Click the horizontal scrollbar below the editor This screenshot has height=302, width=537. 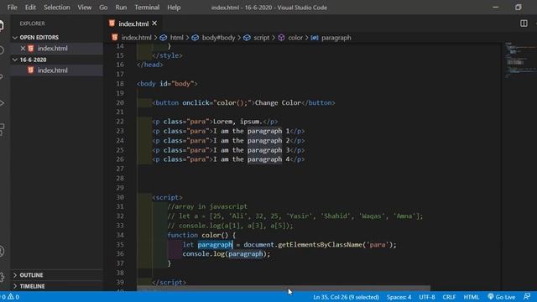pyautogui.click(x=284, y=289)
